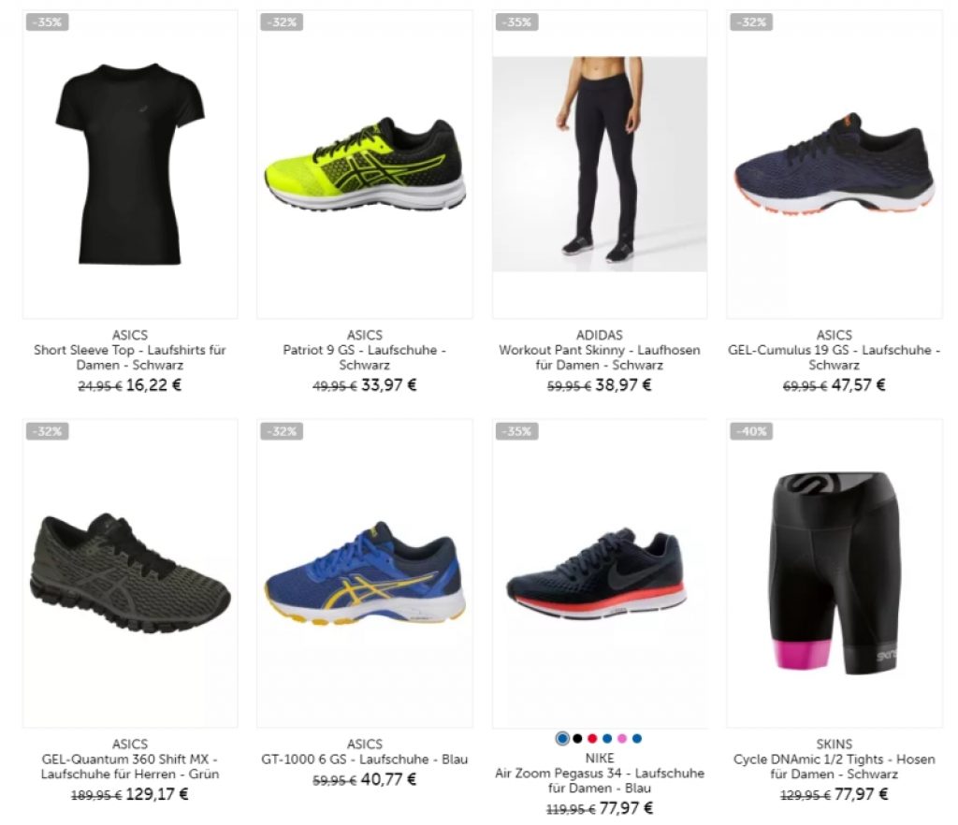The image size is (958, 825).
Task: Open the ASICS Short Sleeve Top product image
Action: pyautogui.click(x=130, y=164)
